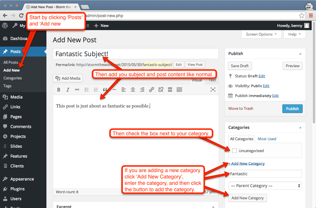
Task: Open the Media sidebar section
Action: point(16,97)
